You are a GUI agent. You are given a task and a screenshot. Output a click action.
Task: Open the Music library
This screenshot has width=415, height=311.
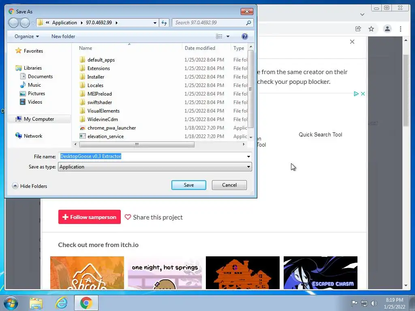point(34,85)
